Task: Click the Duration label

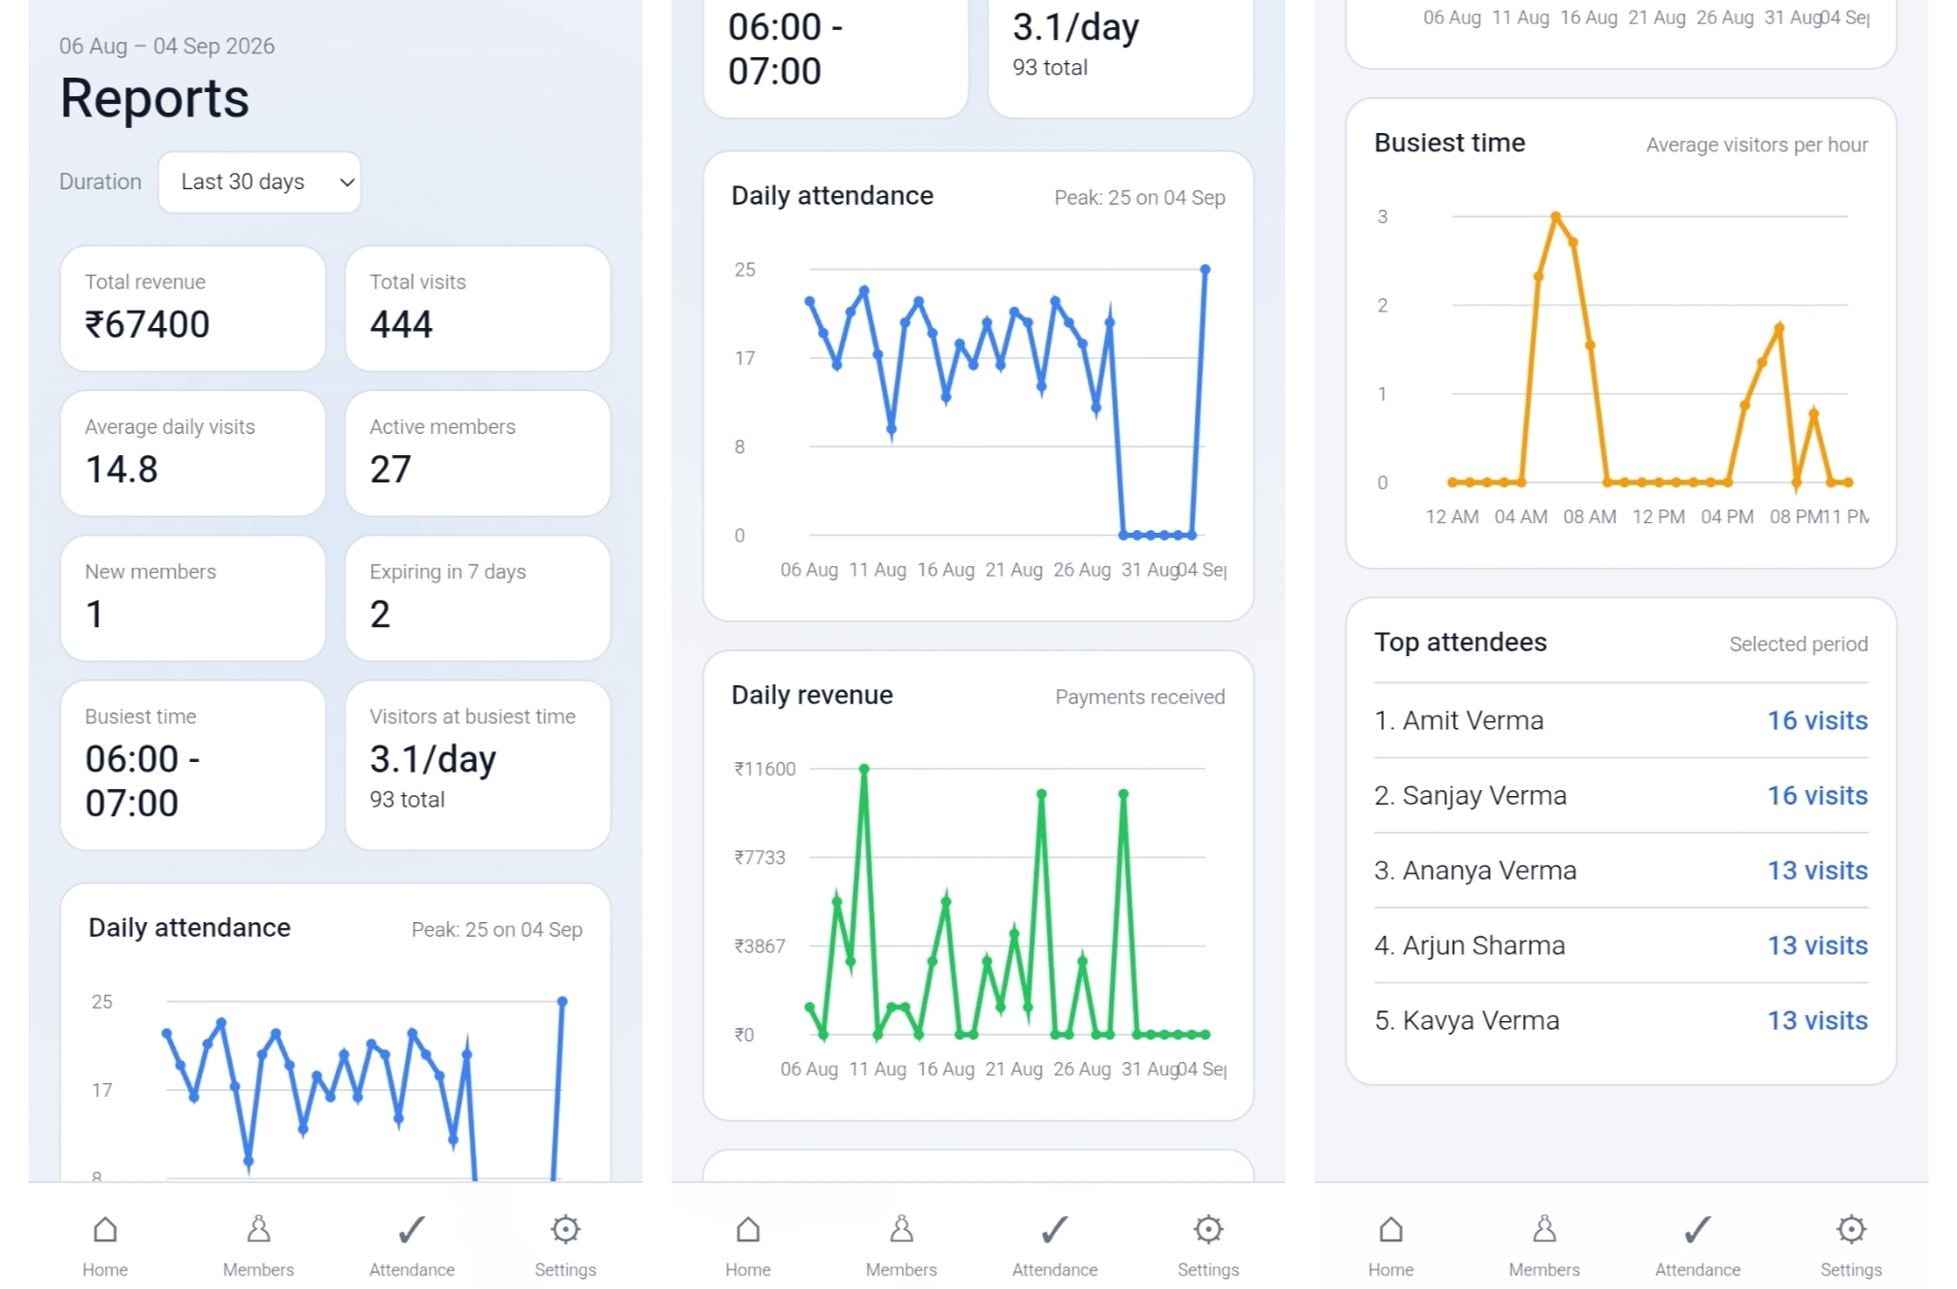Action: point(100,182)
